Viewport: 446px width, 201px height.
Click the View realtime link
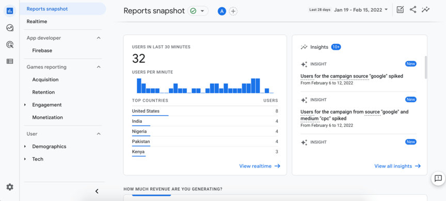260,166
